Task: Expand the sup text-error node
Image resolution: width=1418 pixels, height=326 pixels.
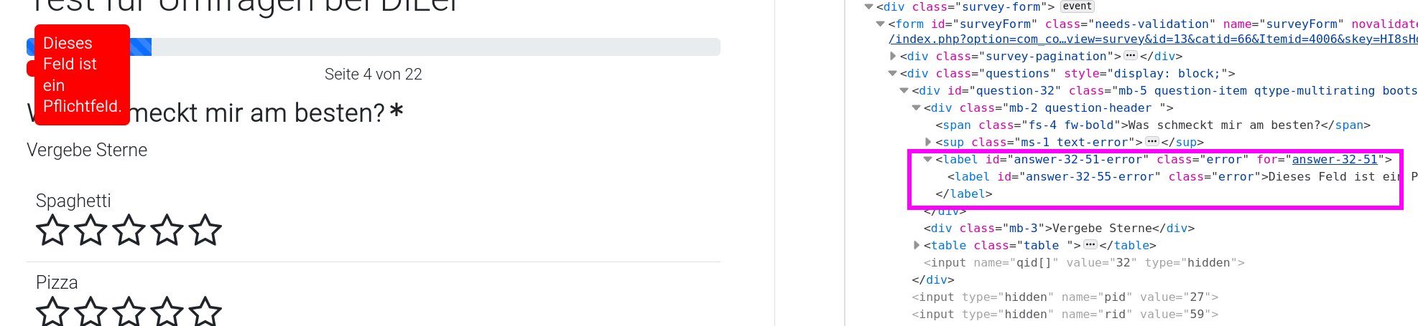Action: coord(928,142)
